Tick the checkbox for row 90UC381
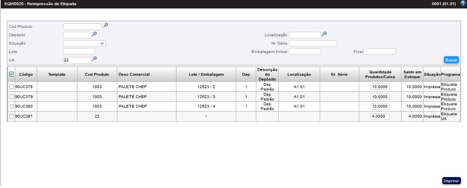Image resolution: width=467 pixels, height=188 pixels. 12,116
